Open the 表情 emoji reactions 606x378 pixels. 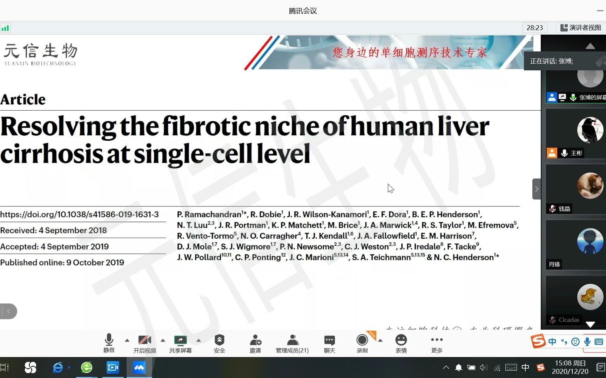click(401, 343)
